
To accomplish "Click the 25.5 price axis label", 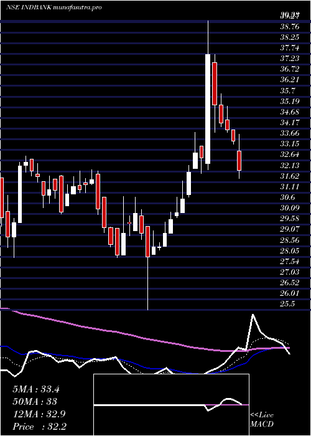I will coord(287,304).
